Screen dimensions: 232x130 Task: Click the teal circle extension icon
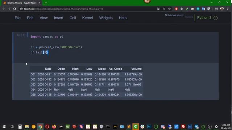click(x=198, y=9)
